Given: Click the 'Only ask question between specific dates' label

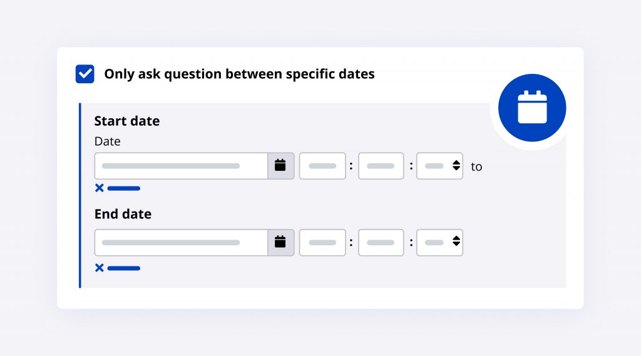Looking at the screenshot, I should 239,74.
